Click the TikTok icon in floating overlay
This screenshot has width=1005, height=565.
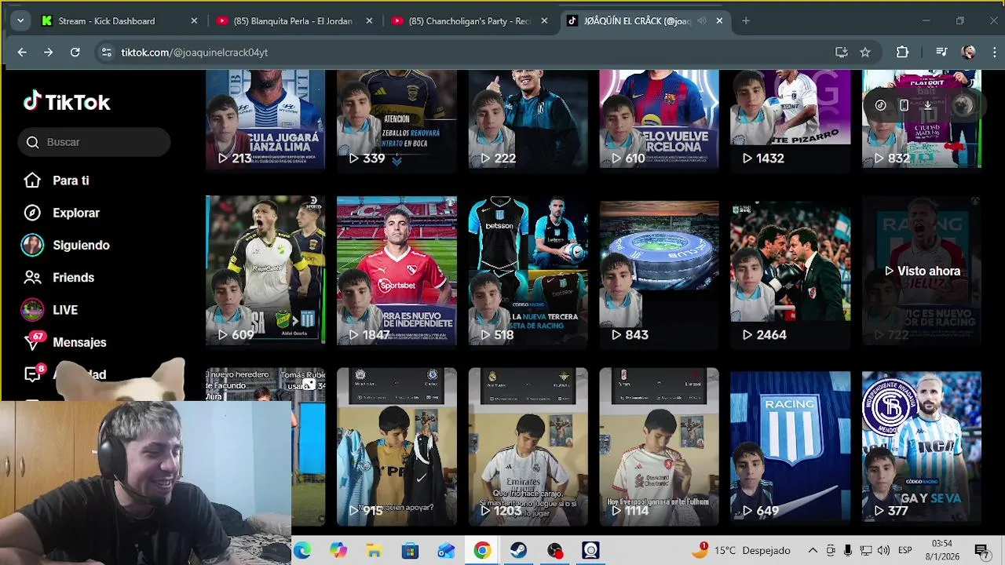881,105
